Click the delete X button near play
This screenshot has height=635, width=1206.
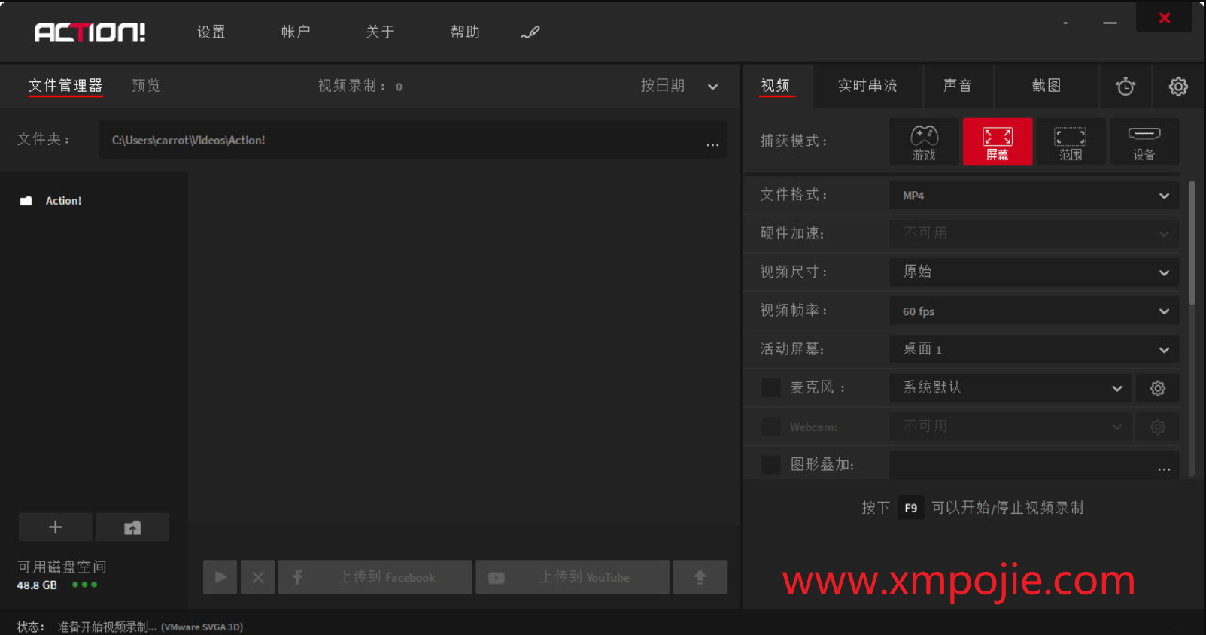pos(258,577)
